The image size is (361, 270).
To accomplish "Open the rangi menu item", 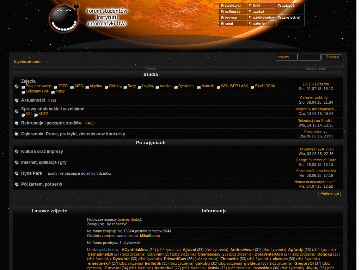I will click(233, 24).
